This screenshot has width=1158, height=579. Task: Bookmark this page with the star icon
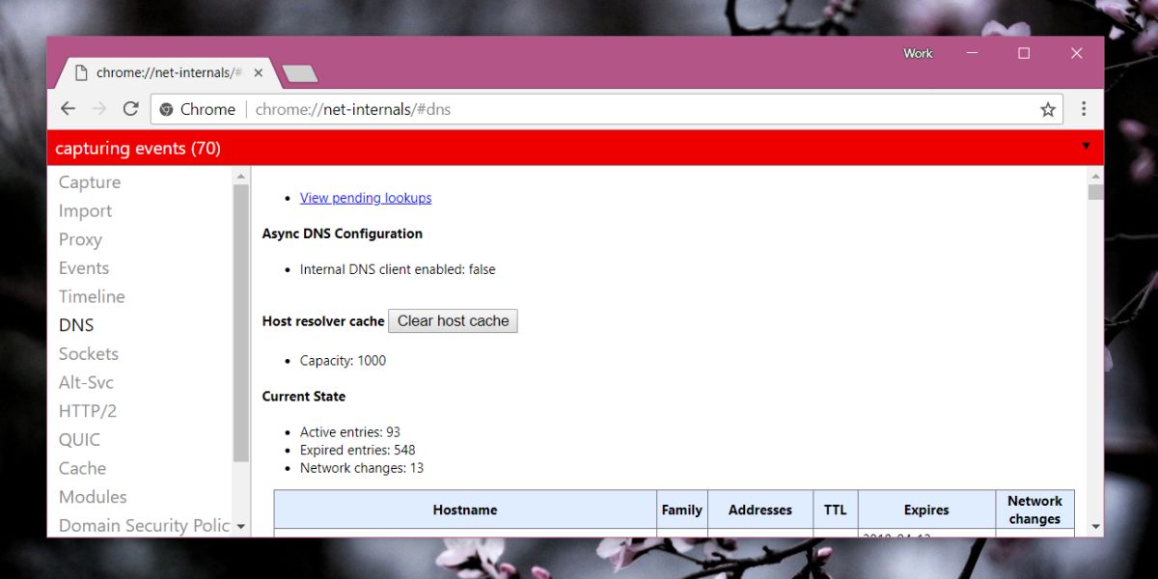1047,109
